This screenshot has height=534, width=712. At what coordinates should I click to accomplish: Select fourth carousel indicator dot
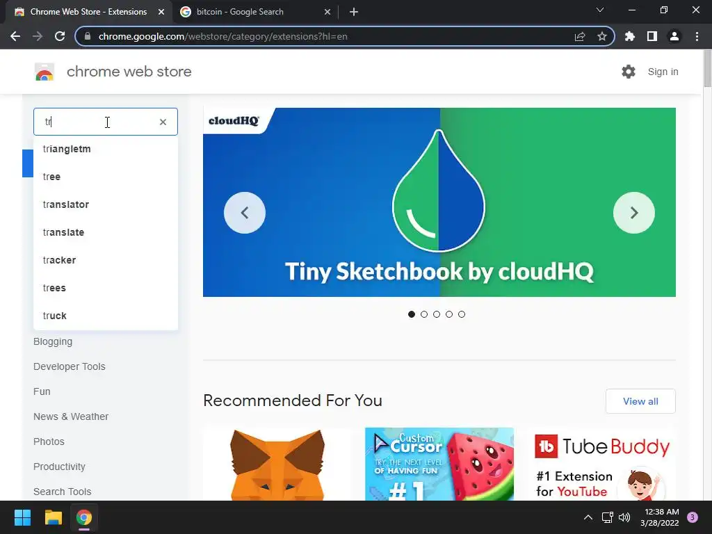[449, 314]
